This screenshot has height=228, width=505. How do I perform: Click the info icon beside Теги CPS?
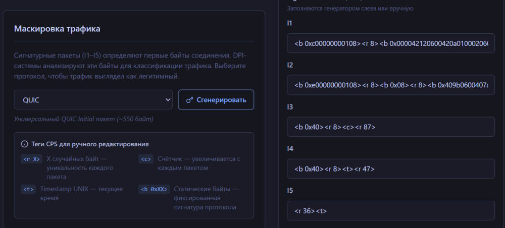click(24, 144)
